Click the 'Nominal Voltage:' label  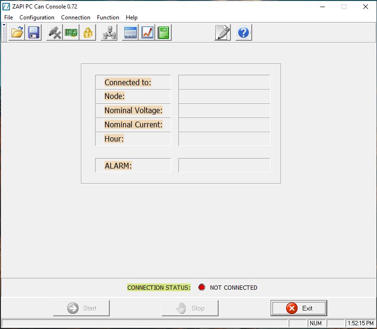coord(133,110)
